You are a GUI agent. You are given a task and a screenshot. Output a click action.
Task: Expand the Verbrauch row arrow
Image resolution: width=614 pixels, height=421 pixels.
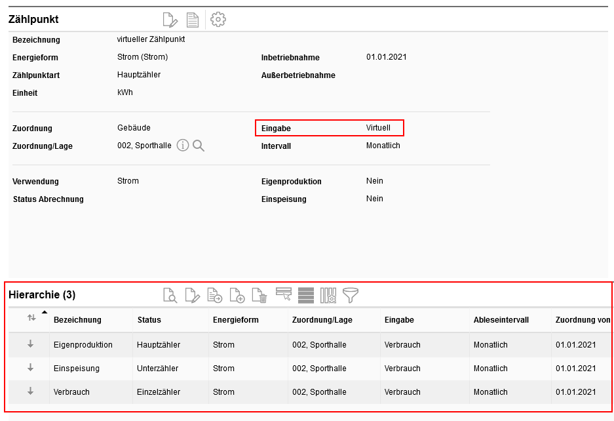click(x=30, y=391)
